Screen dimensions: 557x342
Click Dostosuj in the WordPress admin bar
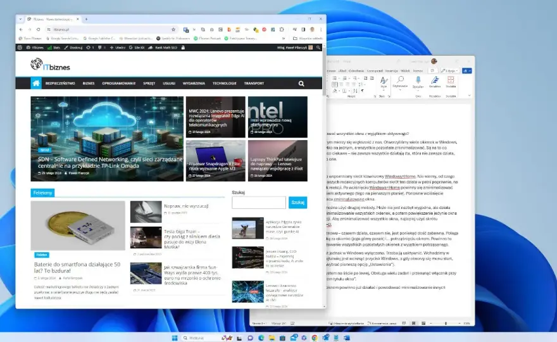click(x=73, y=47)
